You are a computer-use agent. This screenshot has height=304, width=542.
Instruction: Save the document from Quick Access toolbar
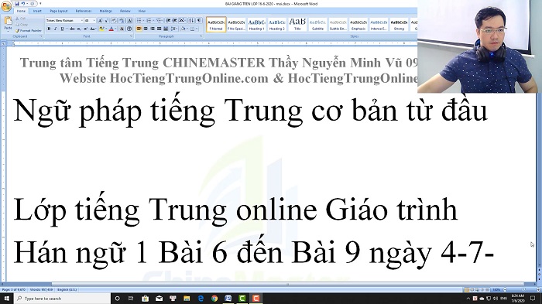17,3
